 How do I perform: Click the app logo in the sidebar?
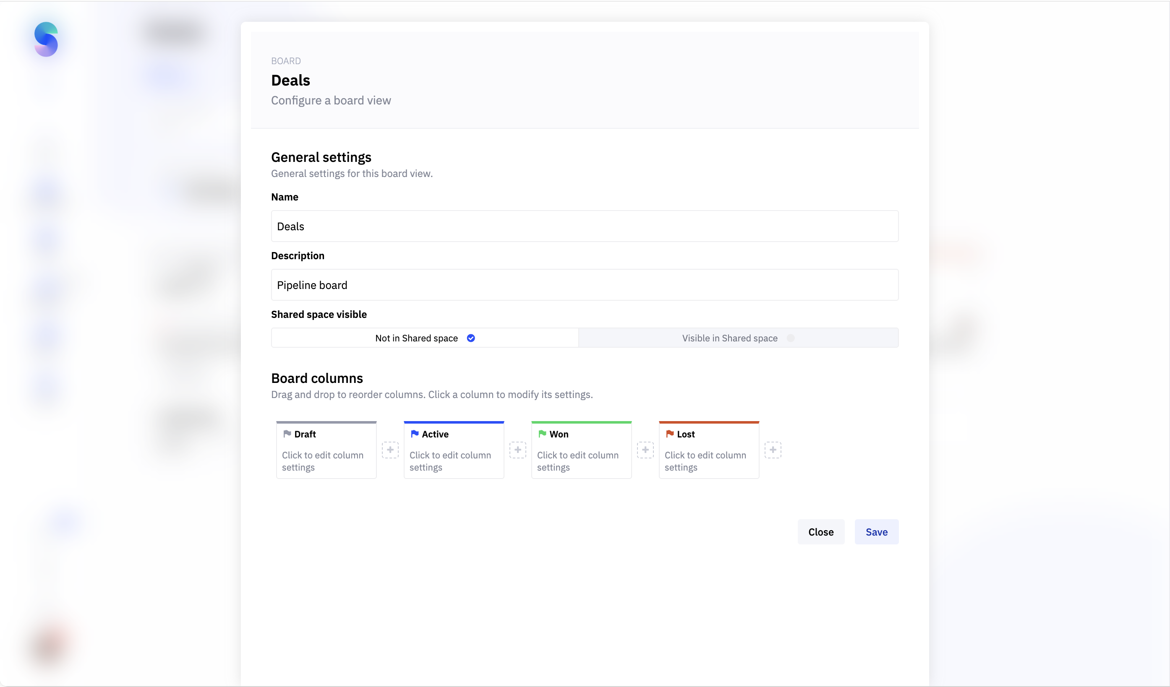[46, 39]
